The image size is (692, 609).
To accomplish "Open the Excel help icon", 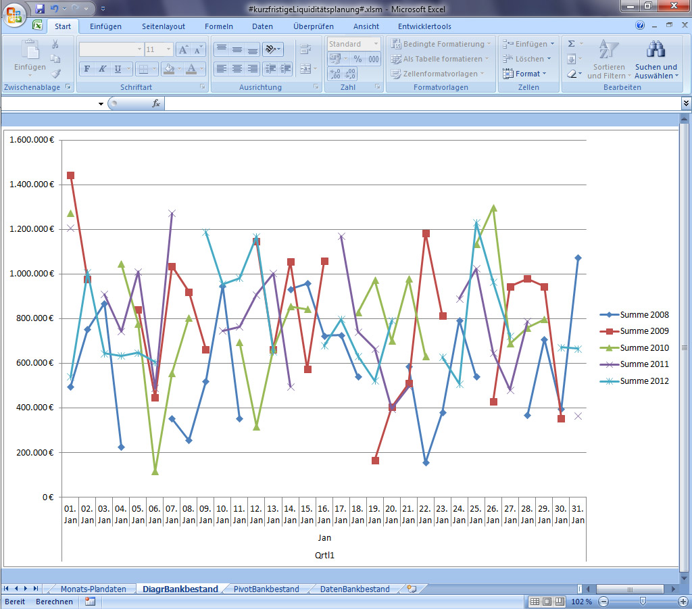I will click(x=640, y=25).
